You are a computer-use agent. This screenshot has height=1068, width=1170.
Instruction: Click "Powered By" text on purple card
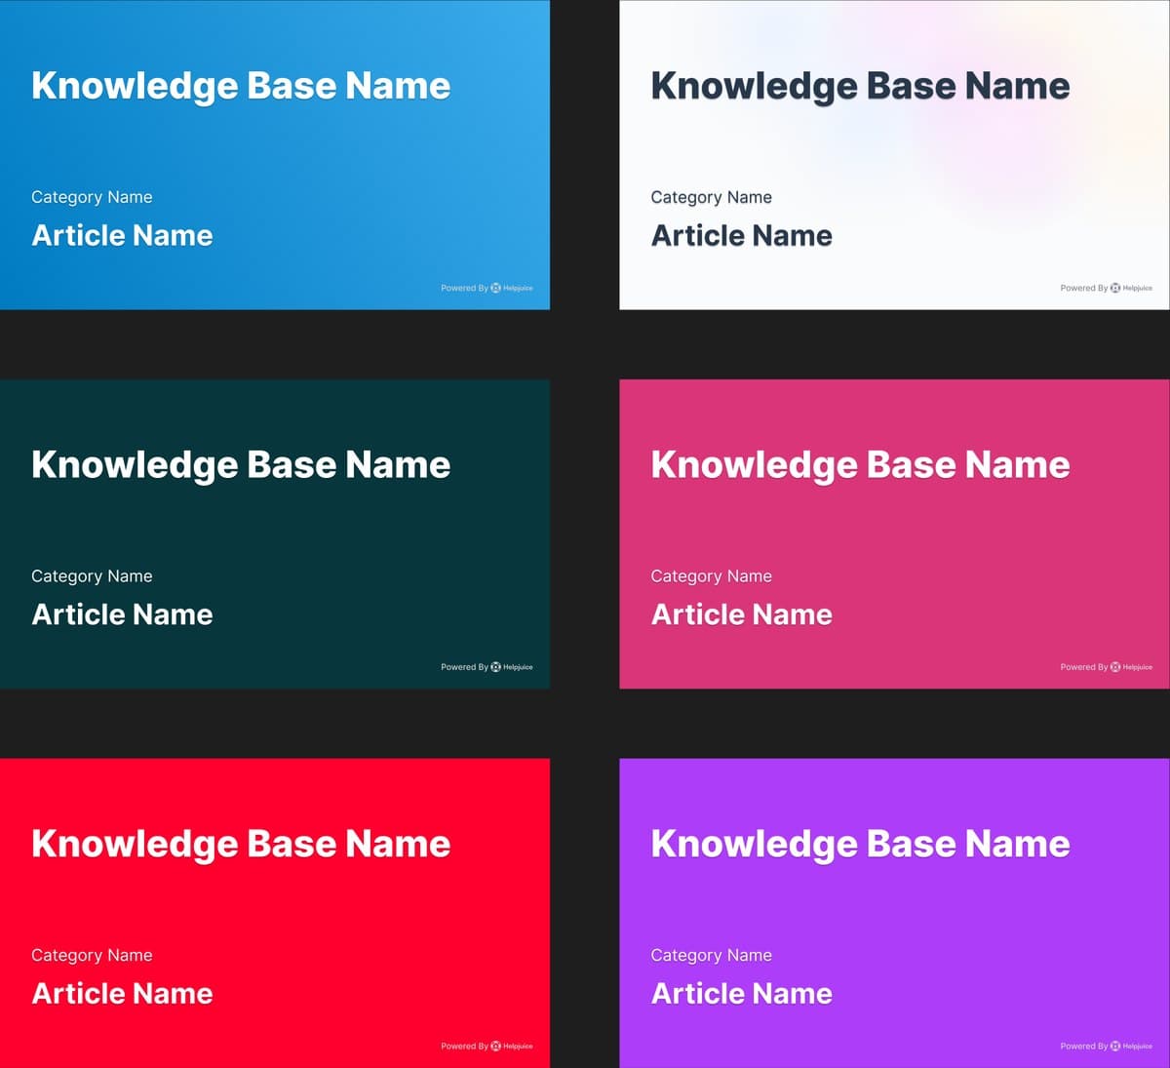click(1084, 1046)
